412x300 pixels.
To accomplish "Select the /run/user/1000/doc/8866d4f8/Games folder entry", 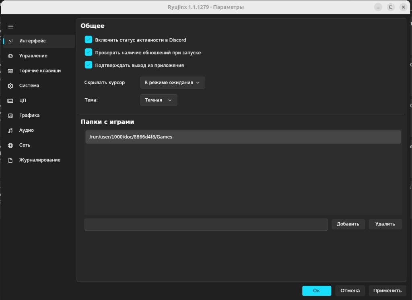I will click(x=243, y=137).
